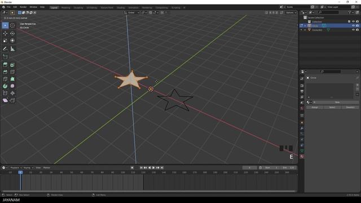
Task: Open the viewport Options dropdown
Action: 291,12
